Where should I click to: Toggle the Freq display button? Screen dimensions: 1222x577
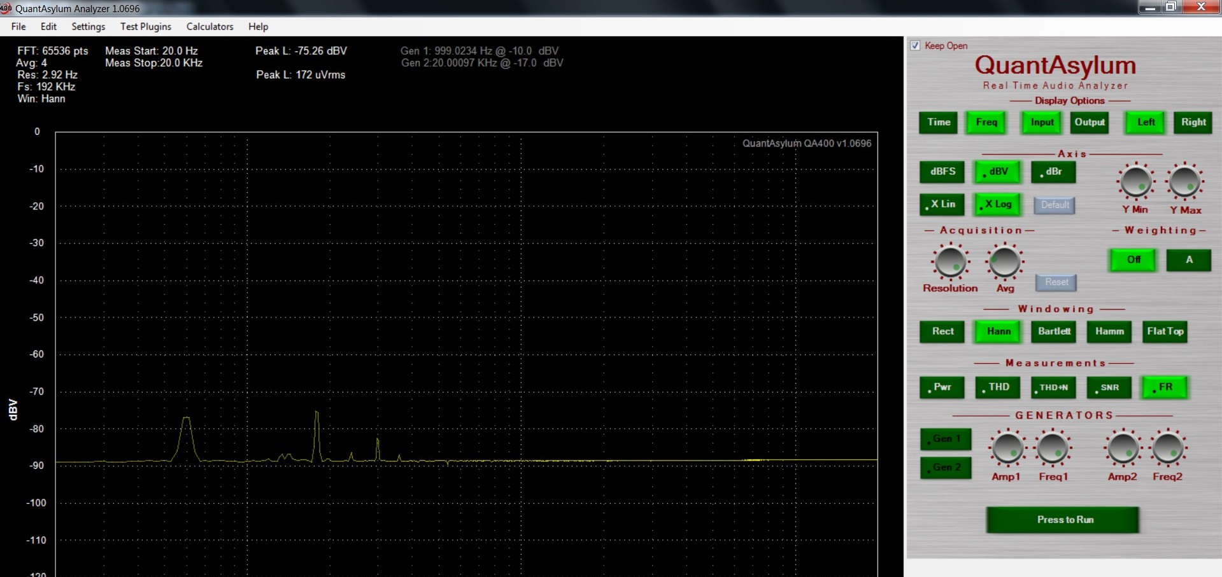[986, 122]
